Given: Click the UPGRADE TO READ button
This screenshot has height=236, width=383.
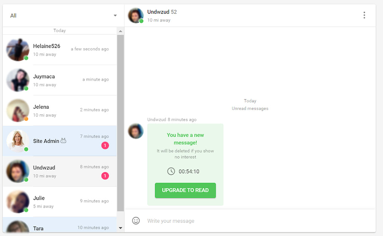Looking at the screenshot, I should pyautogui.click(x=185, y=190).
